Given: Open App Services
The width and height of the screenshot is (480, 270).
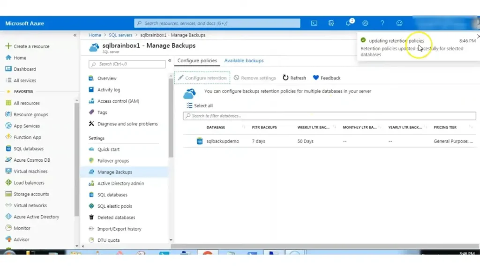Looking at the screenshot, I should point(22,126).
